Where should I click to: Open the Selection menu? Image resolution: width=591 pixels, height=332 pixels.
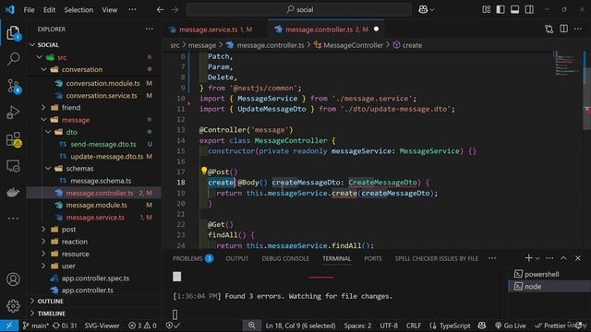point(78,10)
